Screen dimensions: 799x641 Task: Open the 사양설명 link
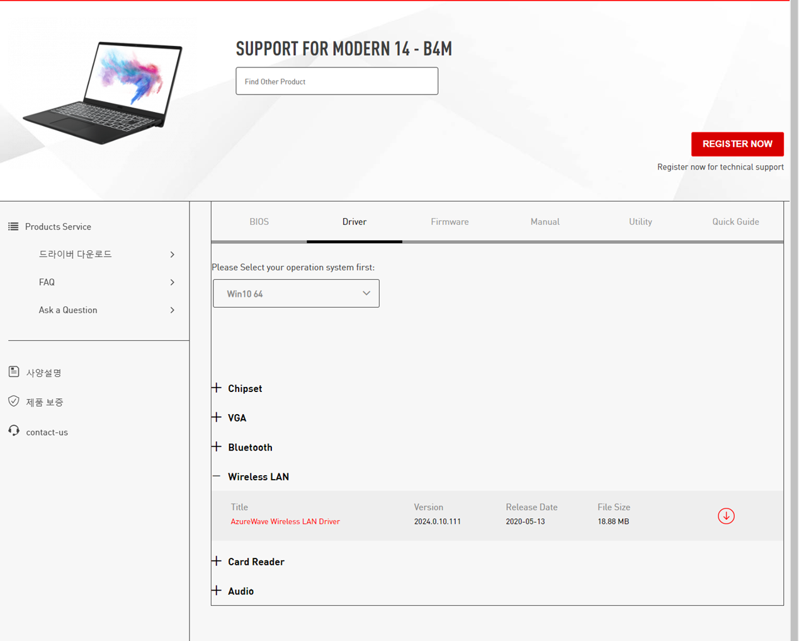pos(43,373)
